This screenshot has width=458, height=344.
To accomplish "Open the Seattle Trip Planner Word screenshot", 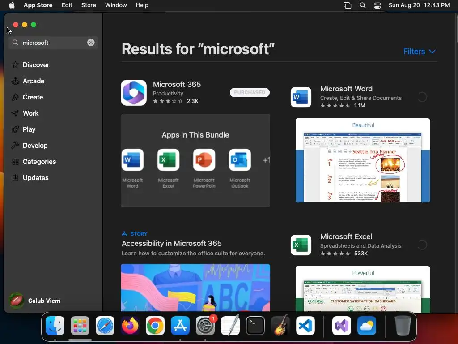I will (363, 160).
